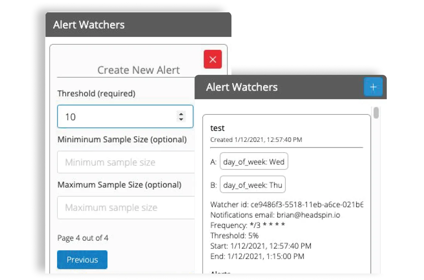Decrease Threshold value with down stepper arrow

[x=181, y=119]
